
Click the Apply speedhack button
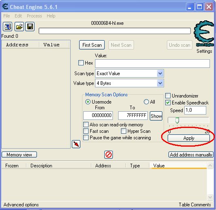click(189, 138)
